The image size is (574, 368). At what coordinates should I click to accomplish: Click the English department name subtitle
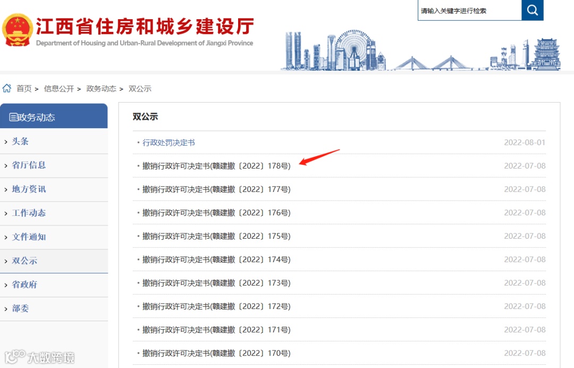click(145, 43)
